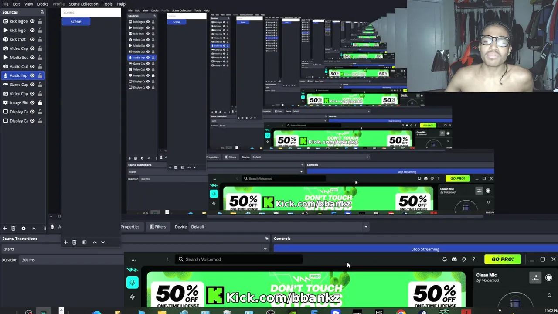This screenshot has width=558, height=314.
Task: Open Clean Mic voice settings sliders
Action: (x=535, y=277)
